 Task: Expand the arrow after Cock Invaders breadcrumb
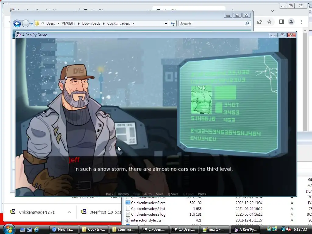[x=133, y=23]
